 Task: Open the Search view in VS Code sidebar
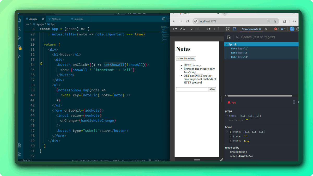[19, 29]
